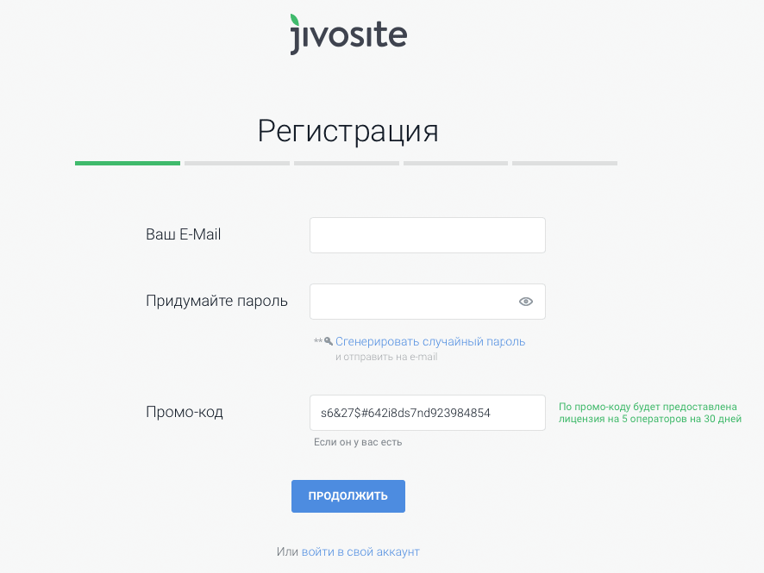Click the Регистрация heading
This screenshot has height=573, width=764.
coord(348,131)
